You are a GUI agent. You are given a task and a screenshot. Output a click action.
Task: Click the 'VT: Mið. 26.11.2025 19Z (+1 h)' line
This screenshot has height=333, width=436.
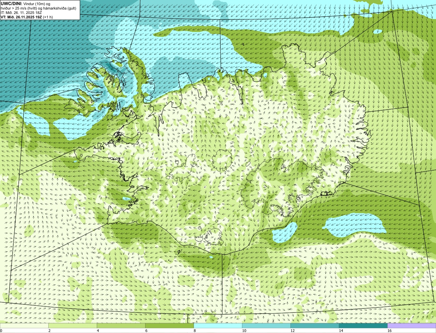[x=27, y=17]
